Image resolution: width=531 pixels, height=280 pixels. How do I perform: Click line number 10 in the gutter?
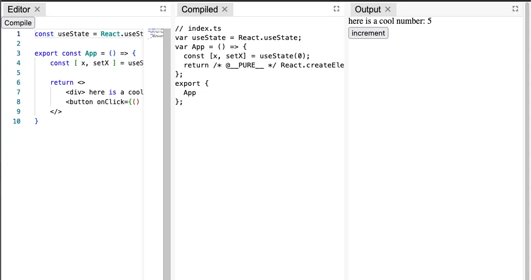coord(17,121)
